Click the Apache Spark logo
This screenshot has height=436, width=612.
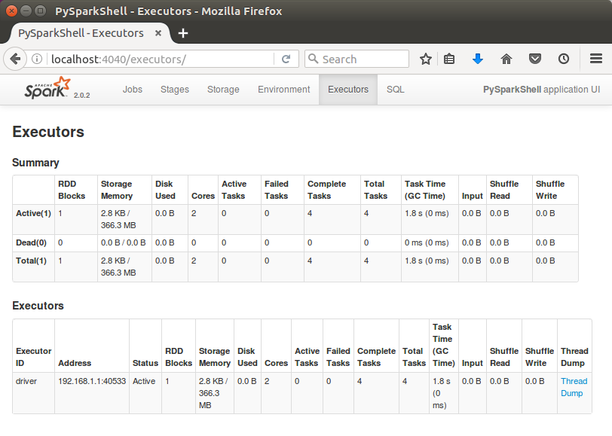click(47, 88)
